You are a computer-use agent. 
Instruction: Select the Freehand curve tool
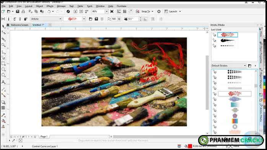(3, 52)
